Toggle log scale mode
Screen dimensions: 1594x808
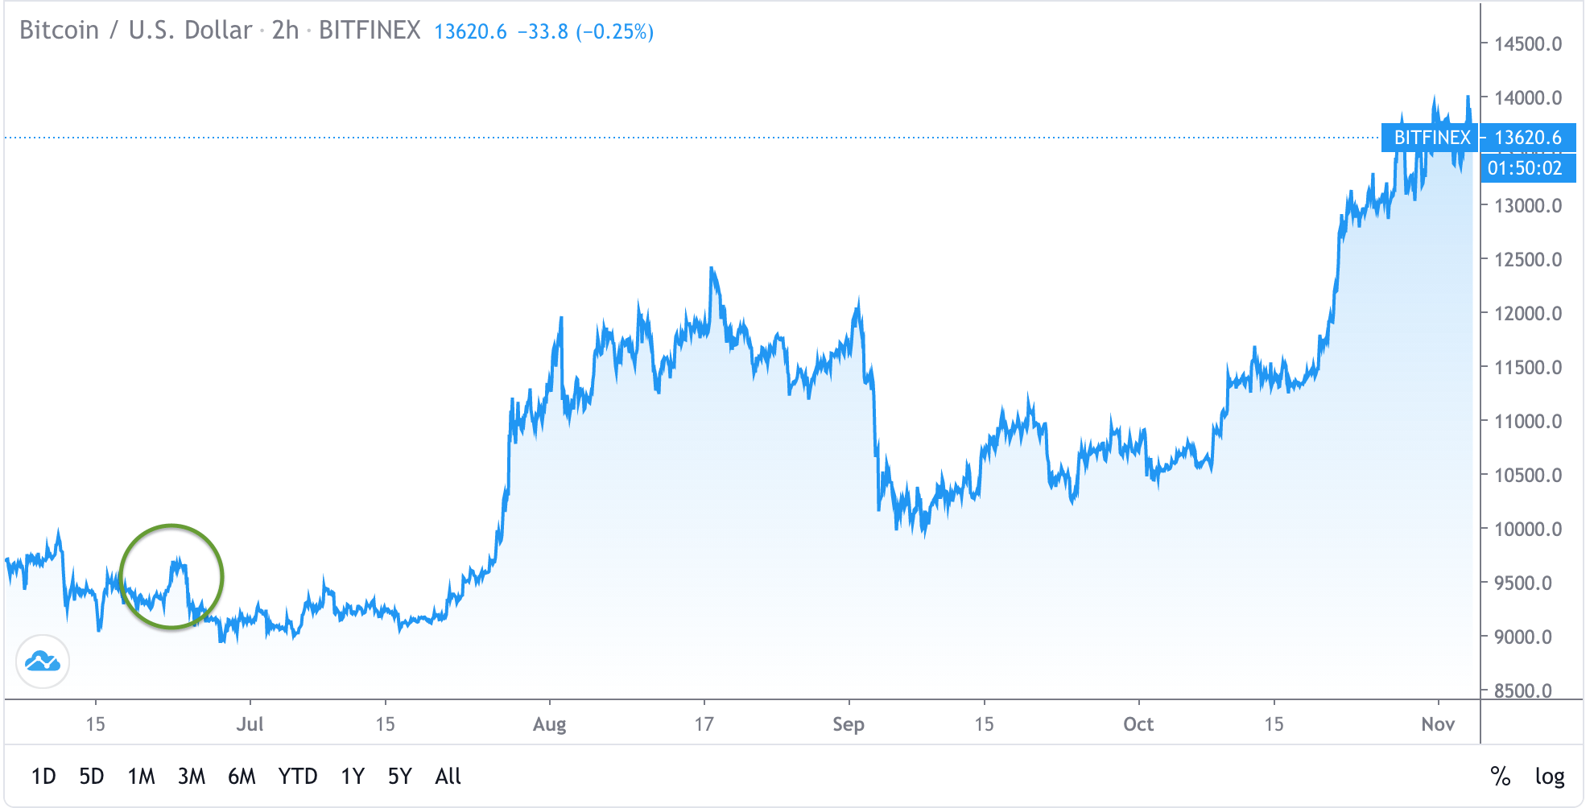tap(1550, 777)
